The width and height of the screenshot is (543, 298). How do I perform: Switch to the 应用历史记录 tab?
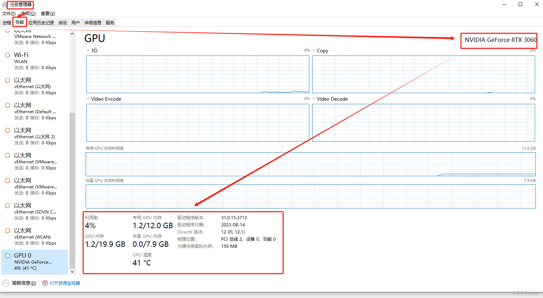click(41, 23)
